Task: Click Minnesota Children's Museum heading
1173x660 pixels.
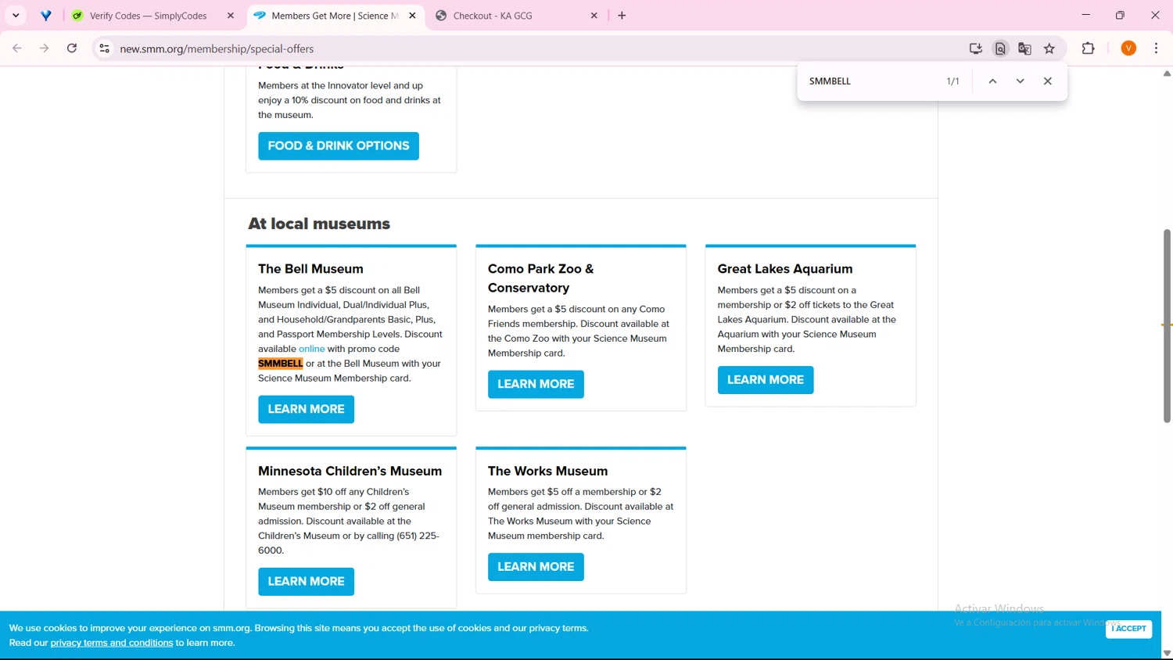Action: (x=350, y=472)
